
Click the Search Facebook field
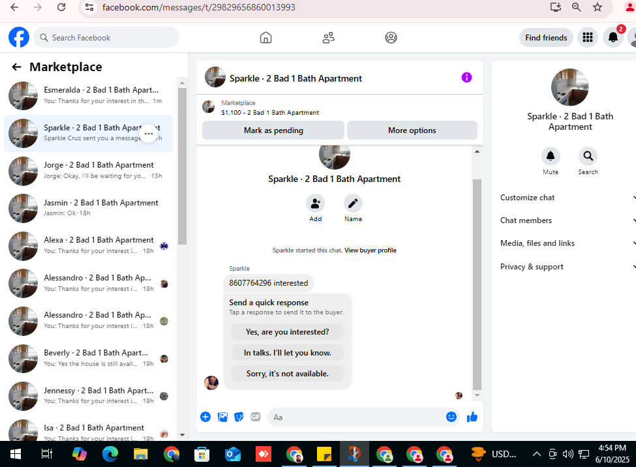106,37
